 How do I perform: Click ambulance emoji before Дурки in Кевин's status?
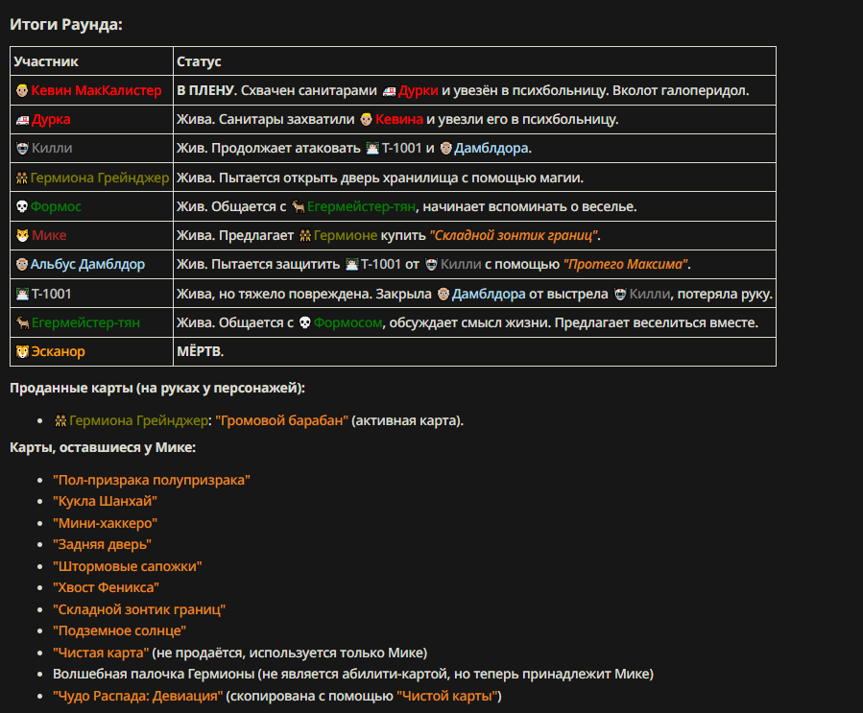(x=389, y=91)
